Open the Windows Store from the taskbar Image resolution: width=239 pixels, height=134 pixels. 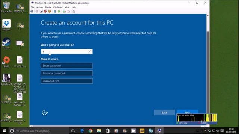point(108,131)
